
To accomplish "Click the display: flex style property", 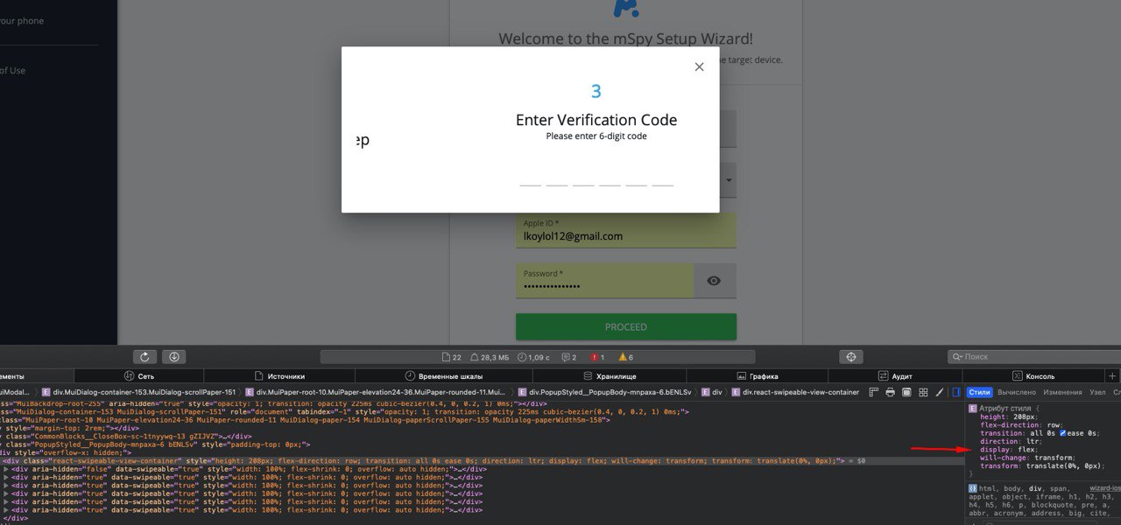I will [1008, 450].
